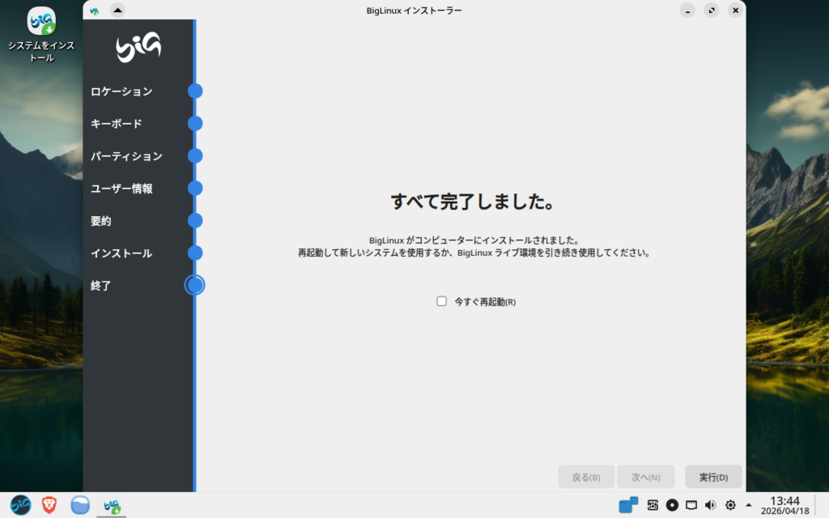
Task: Open the システムをインストール desktop icon
Action: click(x=41, y=22)
